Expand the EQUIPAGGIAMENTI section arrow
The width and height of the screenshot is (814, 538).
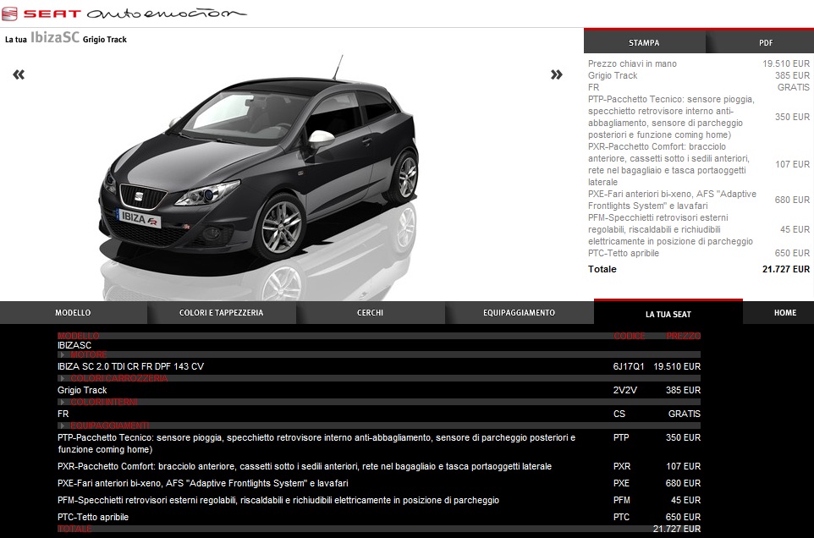(63, 425)
